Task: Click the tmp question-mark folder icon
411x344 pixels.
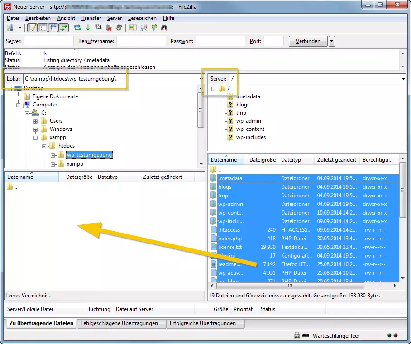Action: point(230,113)
